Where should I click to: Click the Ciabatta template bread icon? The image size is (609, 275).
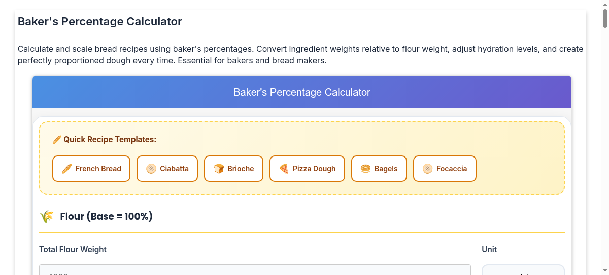151,169
